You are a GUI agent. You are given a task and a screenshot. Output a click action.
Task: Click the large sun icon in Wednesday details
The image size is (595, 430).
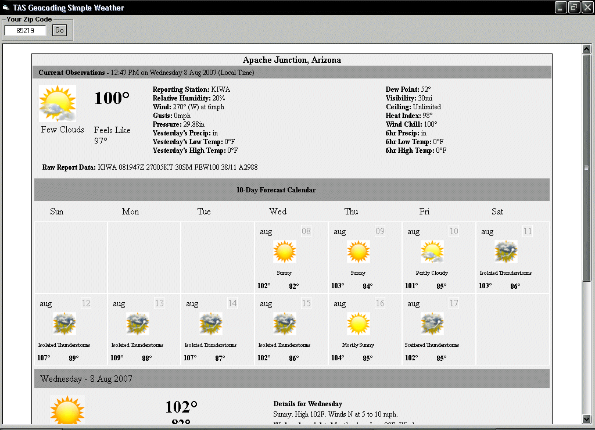[67, 410]
